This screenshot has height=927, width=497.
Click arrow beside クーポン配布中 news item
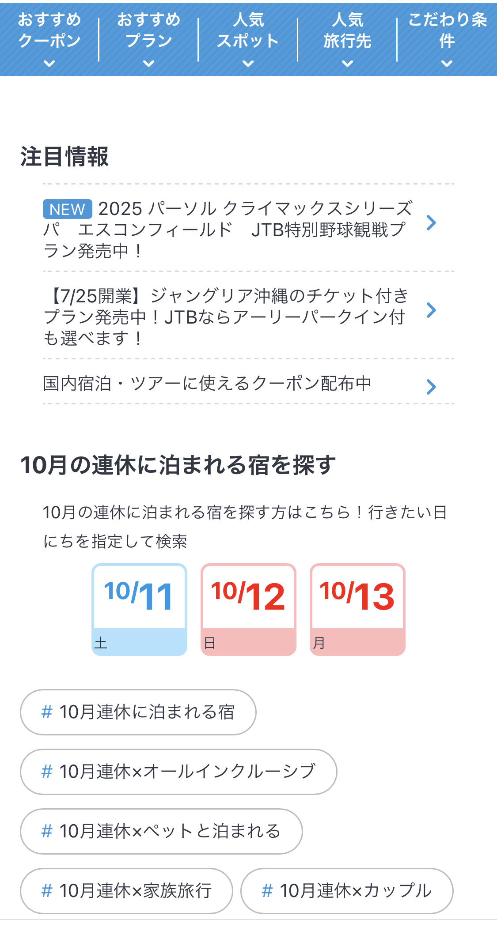pos(431,387)
